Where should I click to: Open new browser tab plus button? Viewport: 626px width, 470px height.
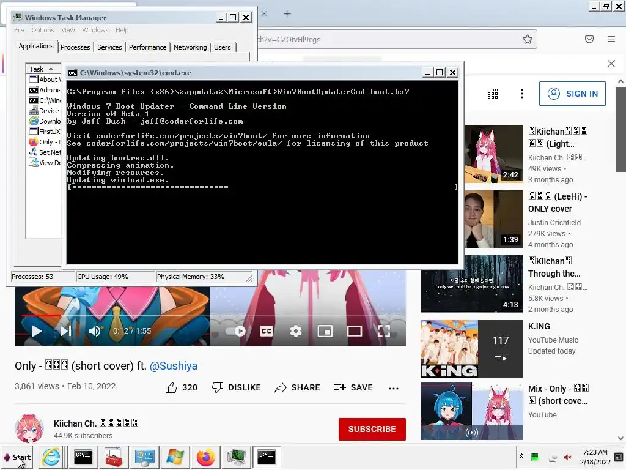[x=287, y=14]
